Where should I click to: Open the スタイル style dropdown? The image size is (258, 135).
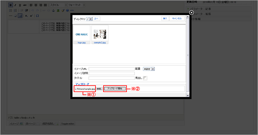tap(58, 5)
